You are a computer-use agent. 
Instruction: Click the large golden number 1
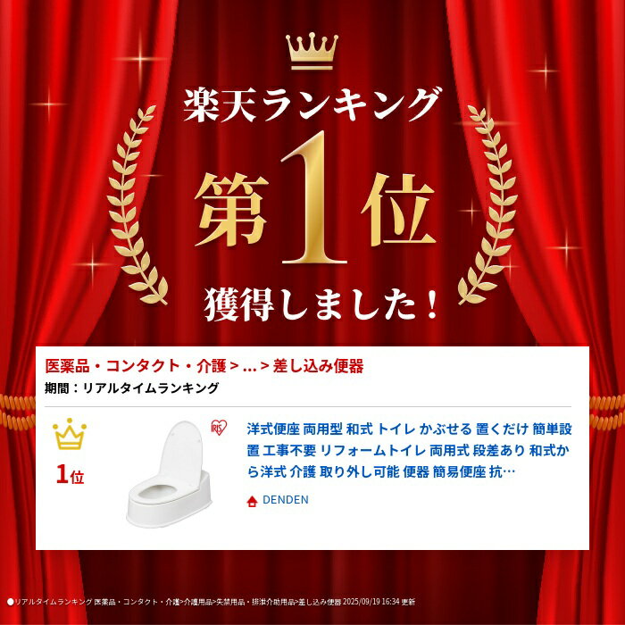(x=313, y=197)
